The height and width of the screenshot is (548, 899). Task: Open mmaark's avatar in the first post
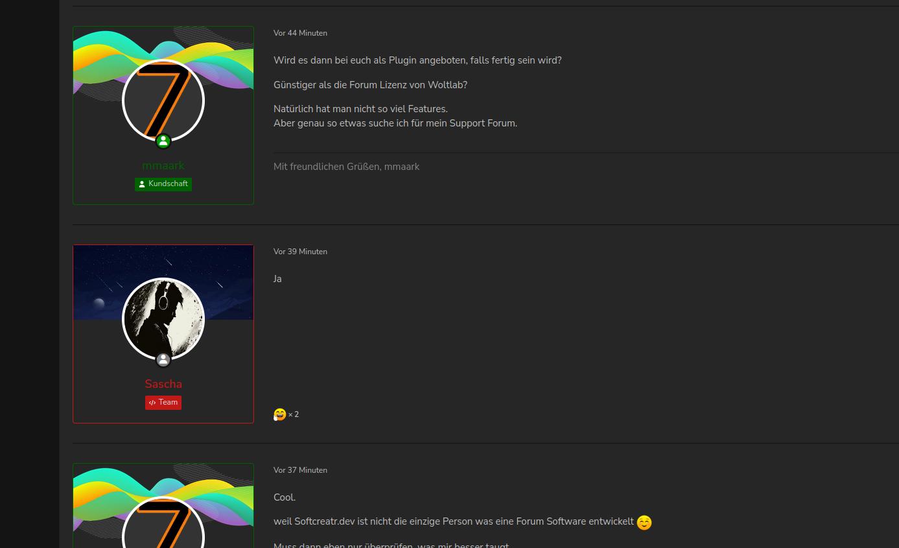click(x=163, y=101)
